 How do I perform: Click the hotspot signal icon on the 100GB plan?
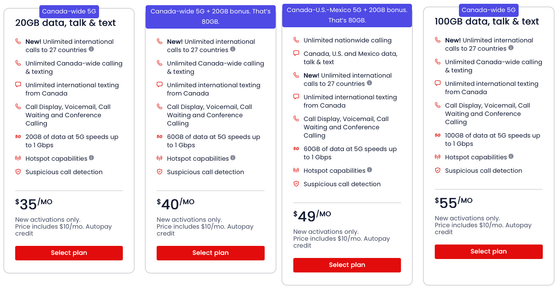pyautogui.click(x=438, y=157)
